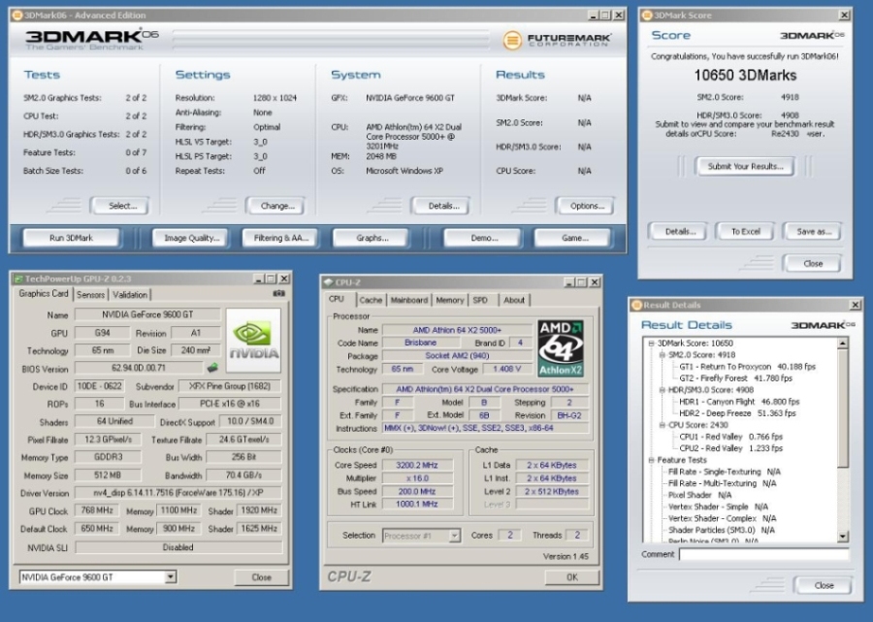Click the CPU-Z title bar app icon

pyautogui.click(x=329, y=282)
